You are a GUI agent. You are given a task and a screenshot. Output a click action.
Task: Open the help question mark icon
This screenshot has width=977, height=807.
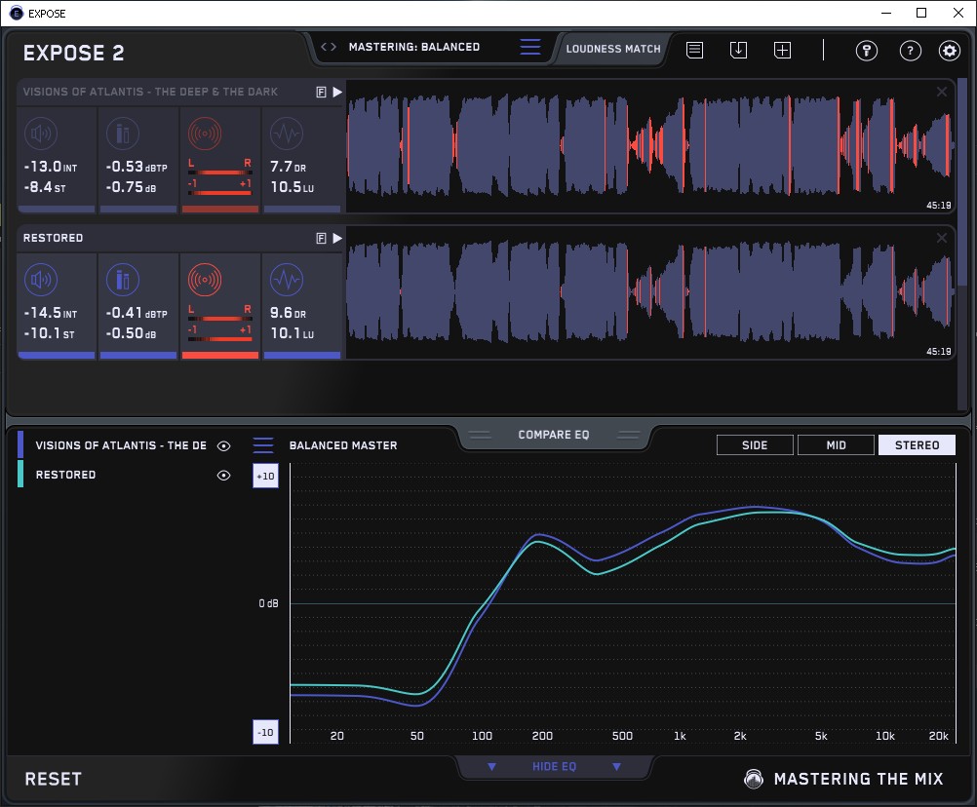click(911, 51)
